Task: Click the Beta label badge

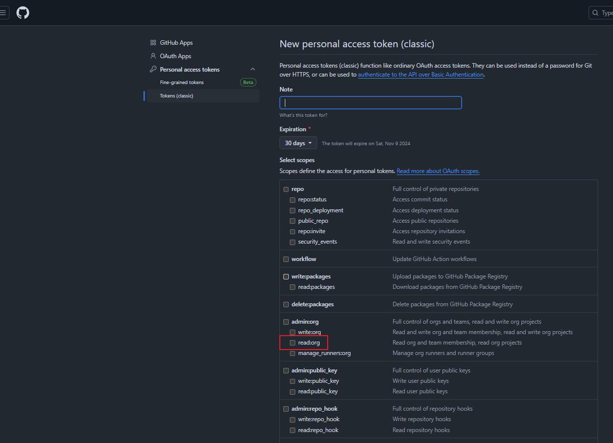Action: pos(248,83)
